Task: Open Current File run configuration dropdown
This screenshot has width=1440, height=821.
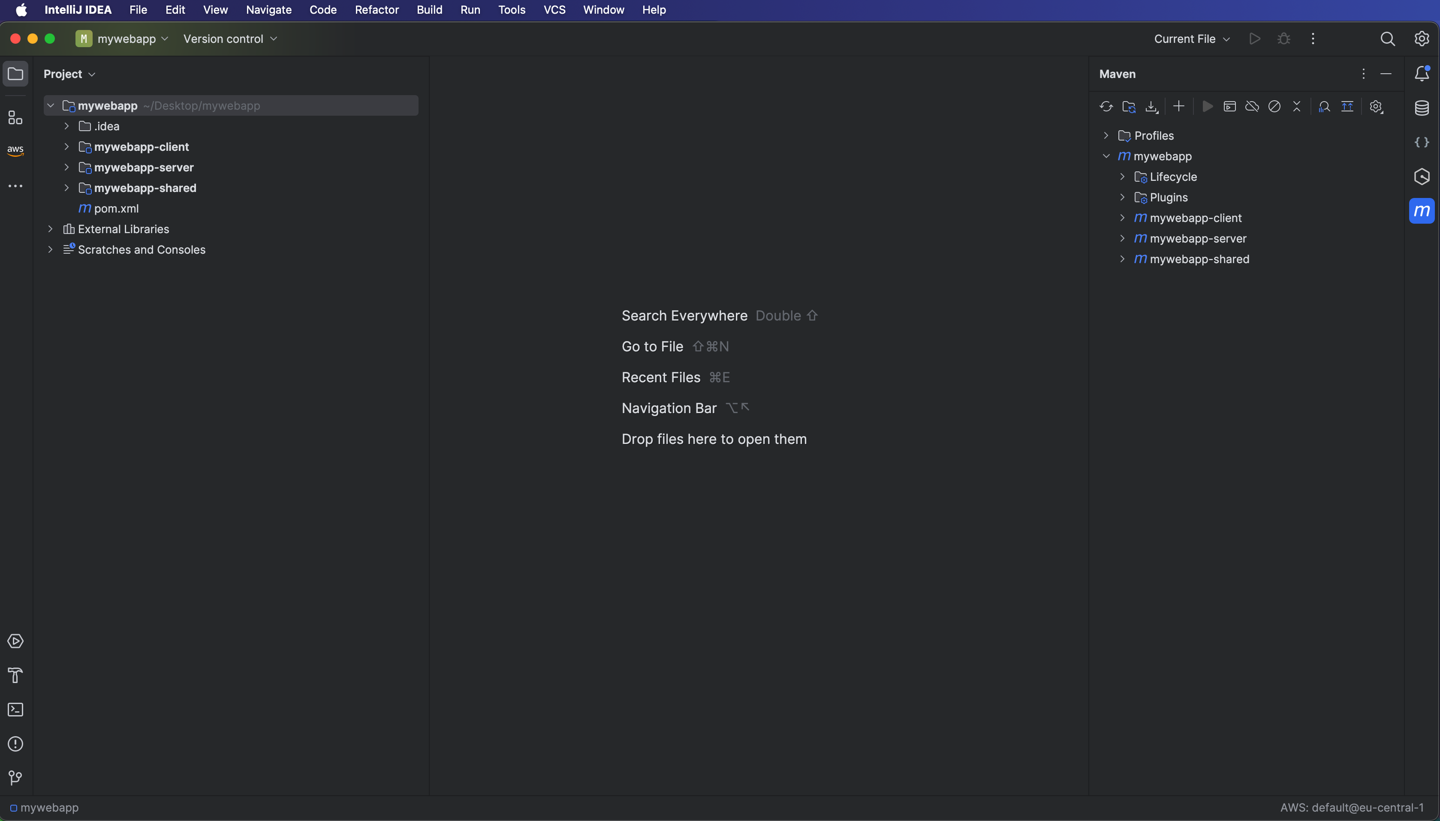Action: click(x=1192, y=39)
